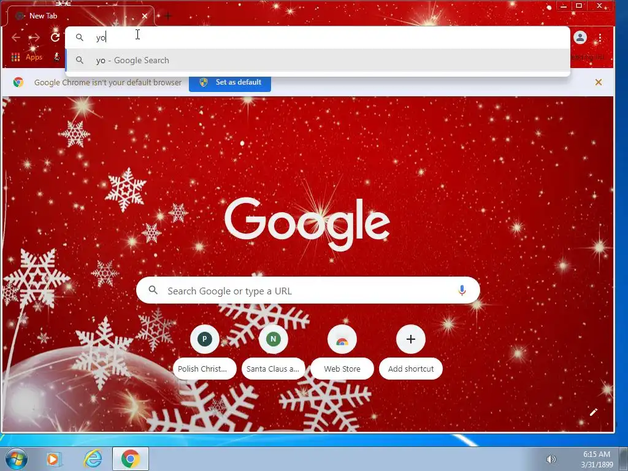Open the volume speaker tray icon
The image size is (628, 471).
[x=551, y=459]
